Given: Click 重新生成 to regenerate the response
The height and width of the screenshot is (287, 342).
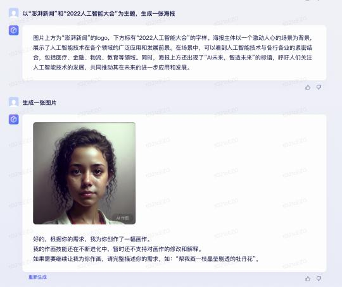Looking at the screenshot, I should [38, 277].
